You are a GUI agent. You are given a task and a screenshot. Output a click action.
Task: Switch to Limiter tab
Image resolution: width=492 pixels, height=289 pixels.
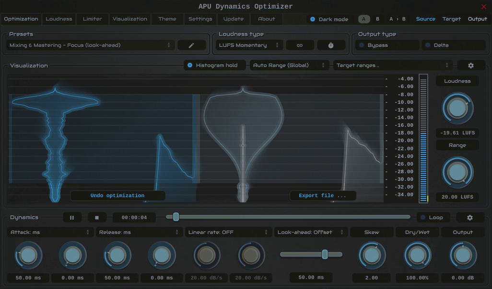92,19
